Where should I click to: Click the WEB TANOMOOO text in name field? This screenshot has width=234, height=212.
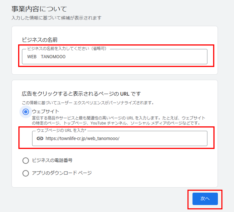pos(46,57)
